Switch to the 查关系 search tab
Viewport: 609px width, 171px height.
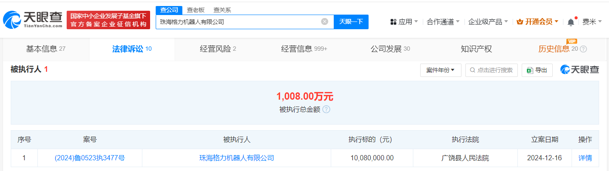(x=222, y=10)
